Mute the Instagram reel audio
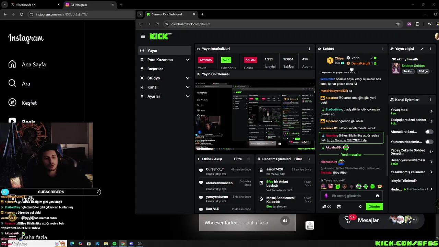The height and width of the screenshot is (247, 439). coord(285,221)
